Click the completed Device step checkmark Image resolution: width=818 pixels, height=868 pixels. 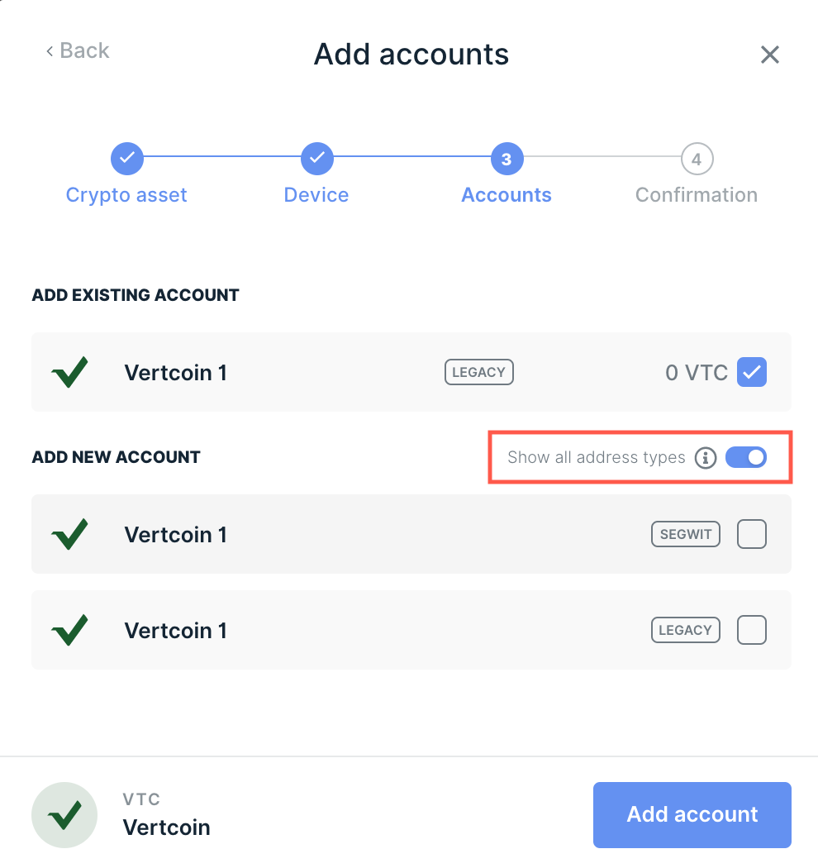[x=316, y=158]
